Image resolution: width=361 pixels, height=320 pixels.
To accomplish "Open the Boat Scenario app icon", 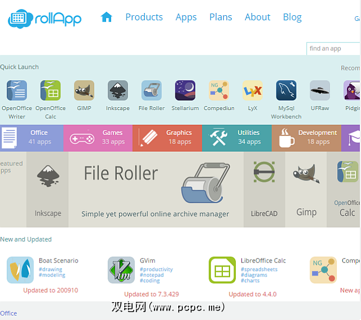I will (x=20, y=270).
